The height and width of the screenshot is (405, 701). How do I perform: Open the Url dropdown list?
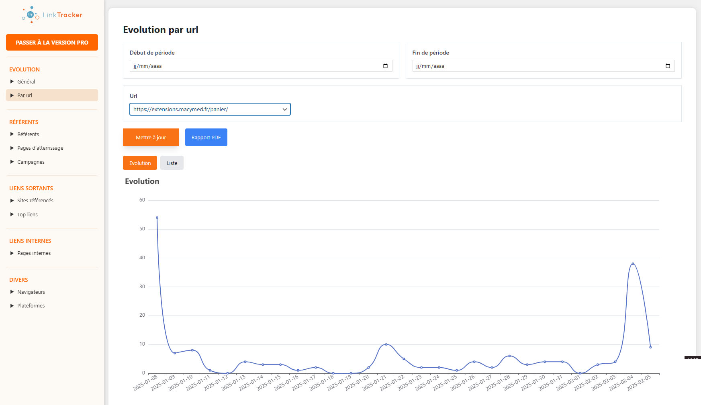pyautogui.click(x=210, y=109)
